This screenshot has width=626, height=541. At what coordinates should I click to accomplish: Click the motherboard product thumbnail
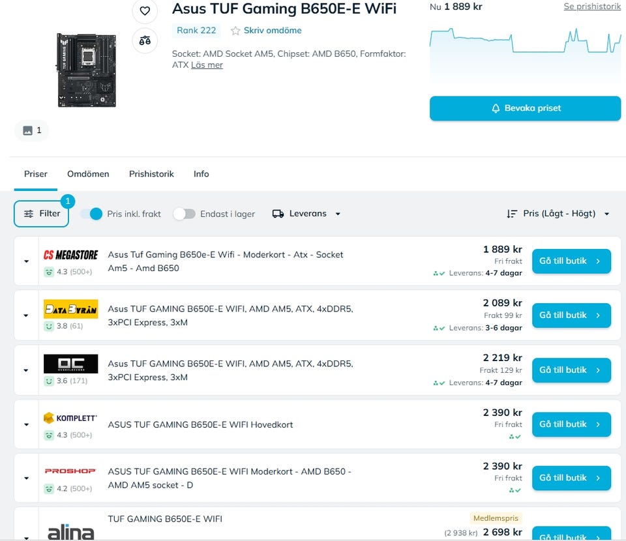point(87,70)
